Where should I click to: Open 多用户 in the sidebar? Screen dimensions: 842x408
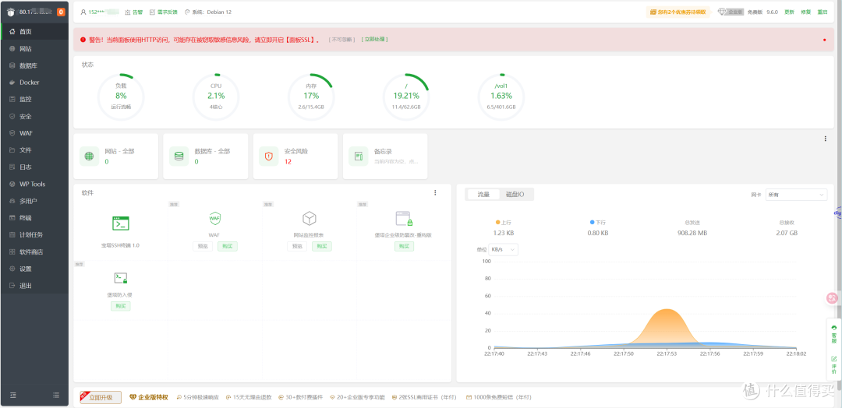coord(35,201)
